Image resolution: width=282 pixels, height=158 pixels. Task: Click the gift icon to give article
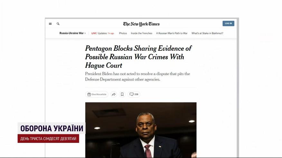click(x=89, y=94)
